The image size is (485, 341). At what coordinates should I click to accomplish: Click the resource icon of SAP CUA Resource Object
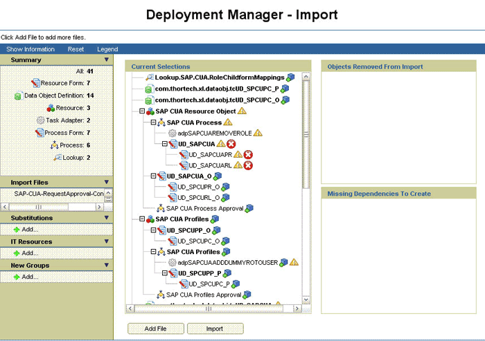150,111
